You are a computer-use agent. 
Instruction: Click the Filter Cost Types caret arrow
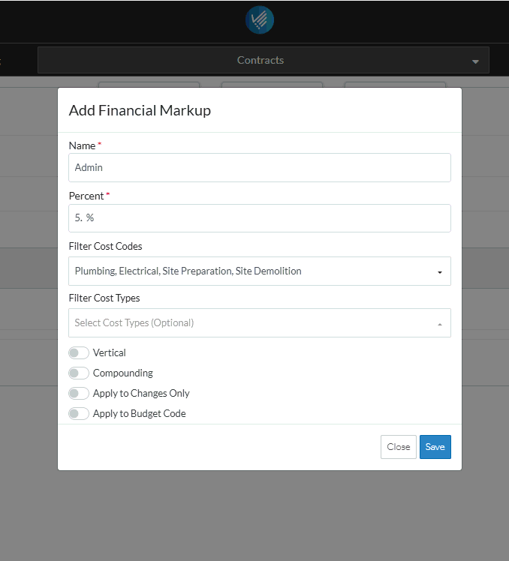tap(440, 324)
